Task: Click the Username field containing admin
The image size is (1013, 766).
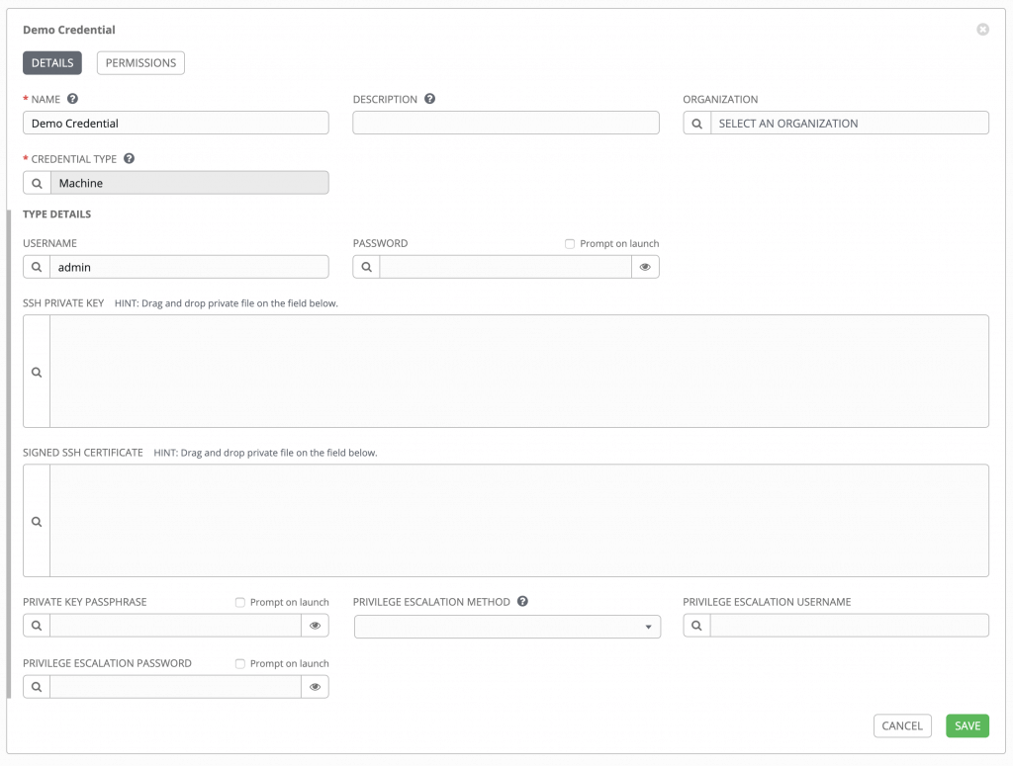Action: tap(189, 267)
